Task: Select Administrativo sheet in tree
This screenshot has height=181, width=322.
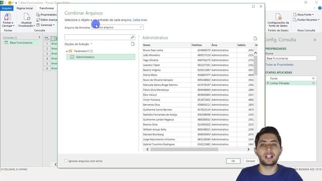Action: click(x=101, y=57)
